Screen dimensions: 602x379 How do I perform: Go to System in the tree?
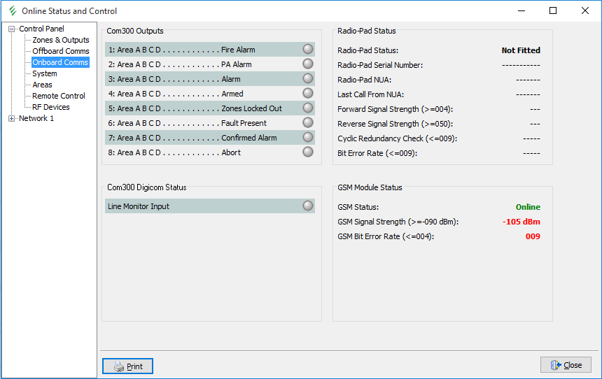(x=45, y=73)
